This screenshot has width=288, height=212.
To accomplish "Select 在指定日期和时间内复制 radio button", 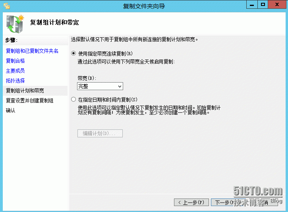I will click(x=73, y=100).
